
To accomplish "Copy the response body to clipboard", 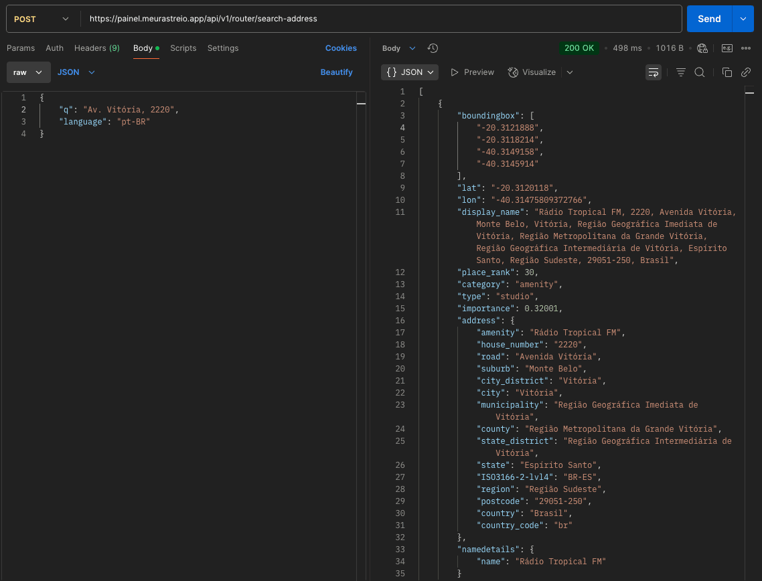I will (727, 72).
